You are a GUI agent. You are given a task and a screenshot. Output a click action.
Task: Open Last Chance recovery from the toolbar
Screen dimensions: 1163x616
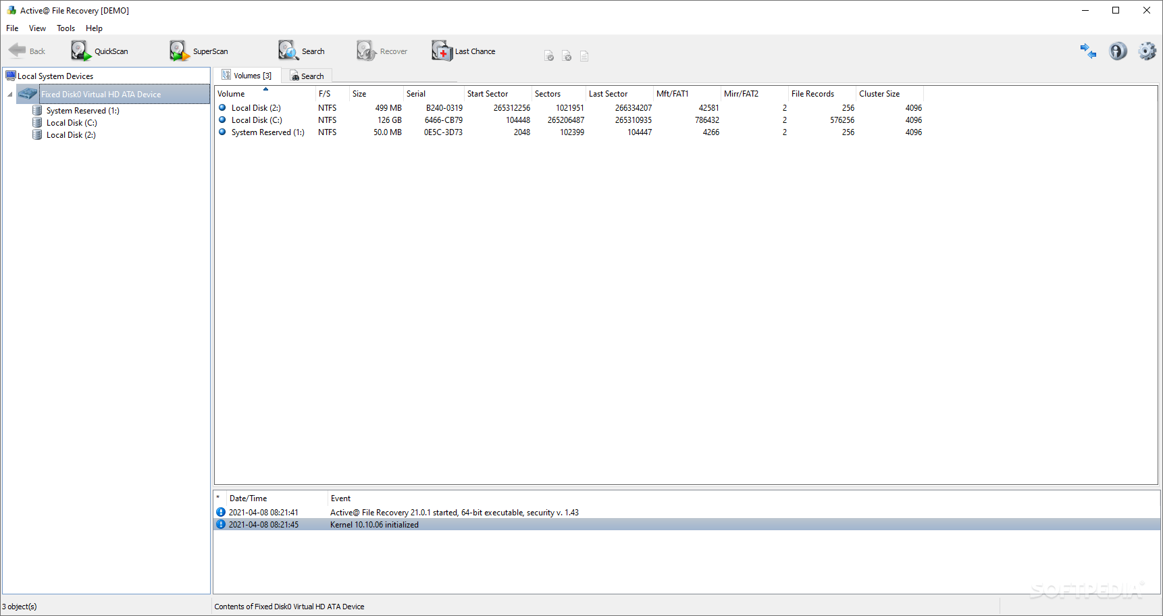click(464, 51)
